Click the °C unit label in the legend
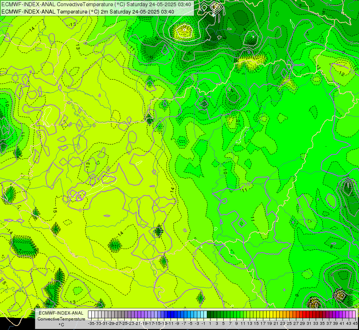359x330 pixels. point(61,325)
